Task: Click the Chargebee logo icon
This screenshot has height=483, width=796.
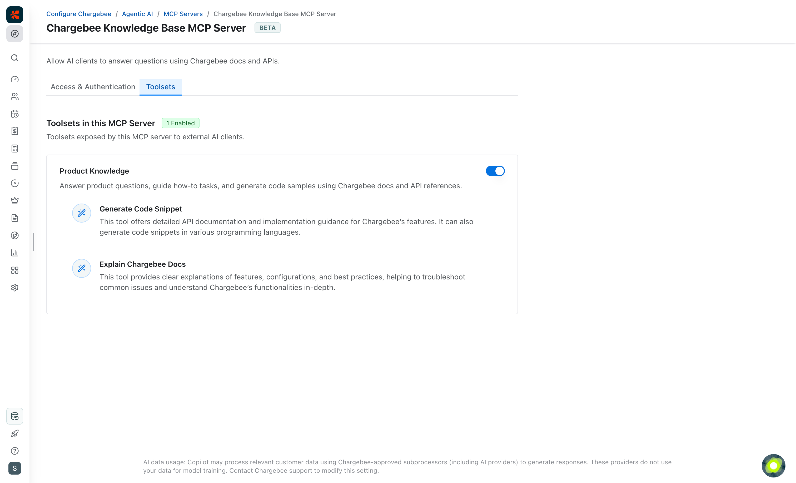Action: 14,14
